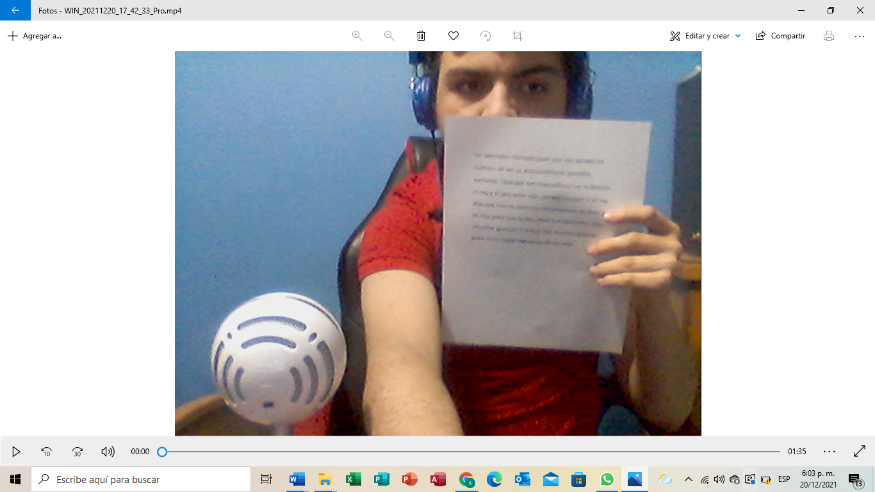Zoom in with the magnifier plus icon
The width and height of the screenshot is (875, 492).
pyautogui.click(x=357, y=36)
